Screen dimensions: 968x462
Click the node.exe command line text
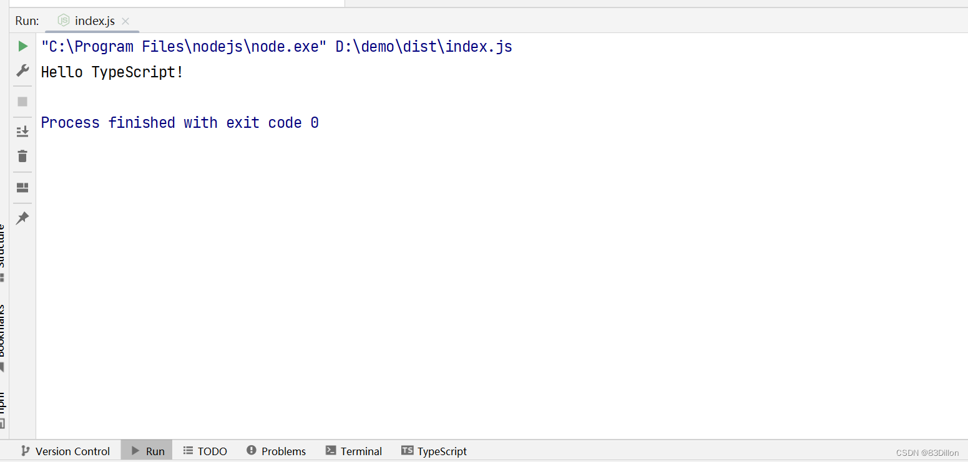click(x=276, y=47)
